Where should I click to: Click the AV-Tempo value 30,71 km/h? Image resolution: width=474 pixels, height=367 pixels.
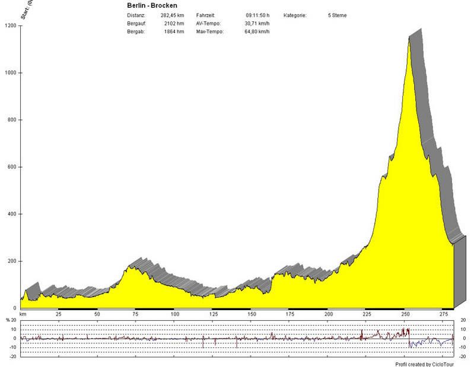(x=257, y=23)
